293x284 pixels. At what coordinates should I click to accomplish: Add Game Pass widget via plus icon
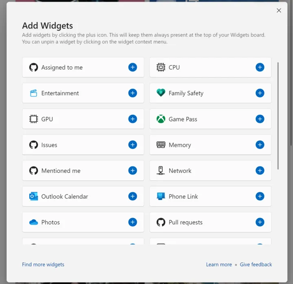pyautogui.click(x=260, y=119)
